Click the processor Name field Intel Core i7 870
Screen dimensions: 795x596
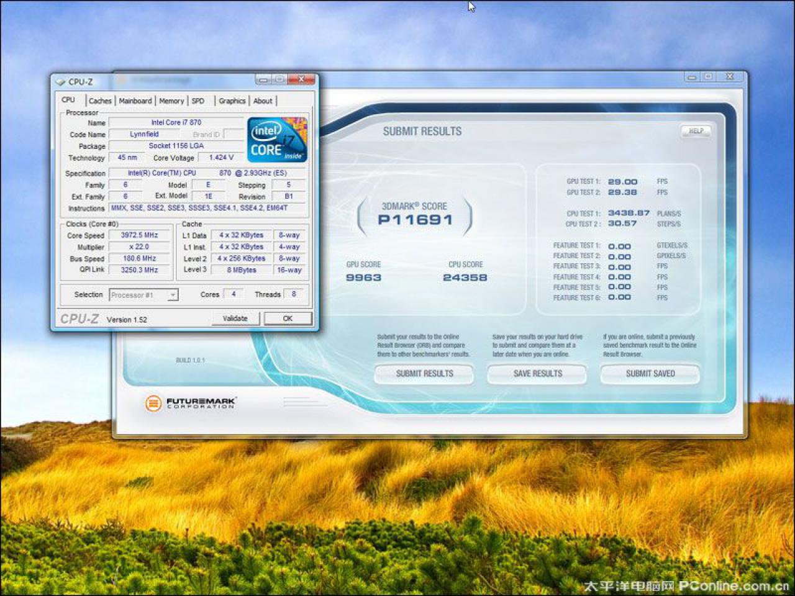[x=176, y=123]
